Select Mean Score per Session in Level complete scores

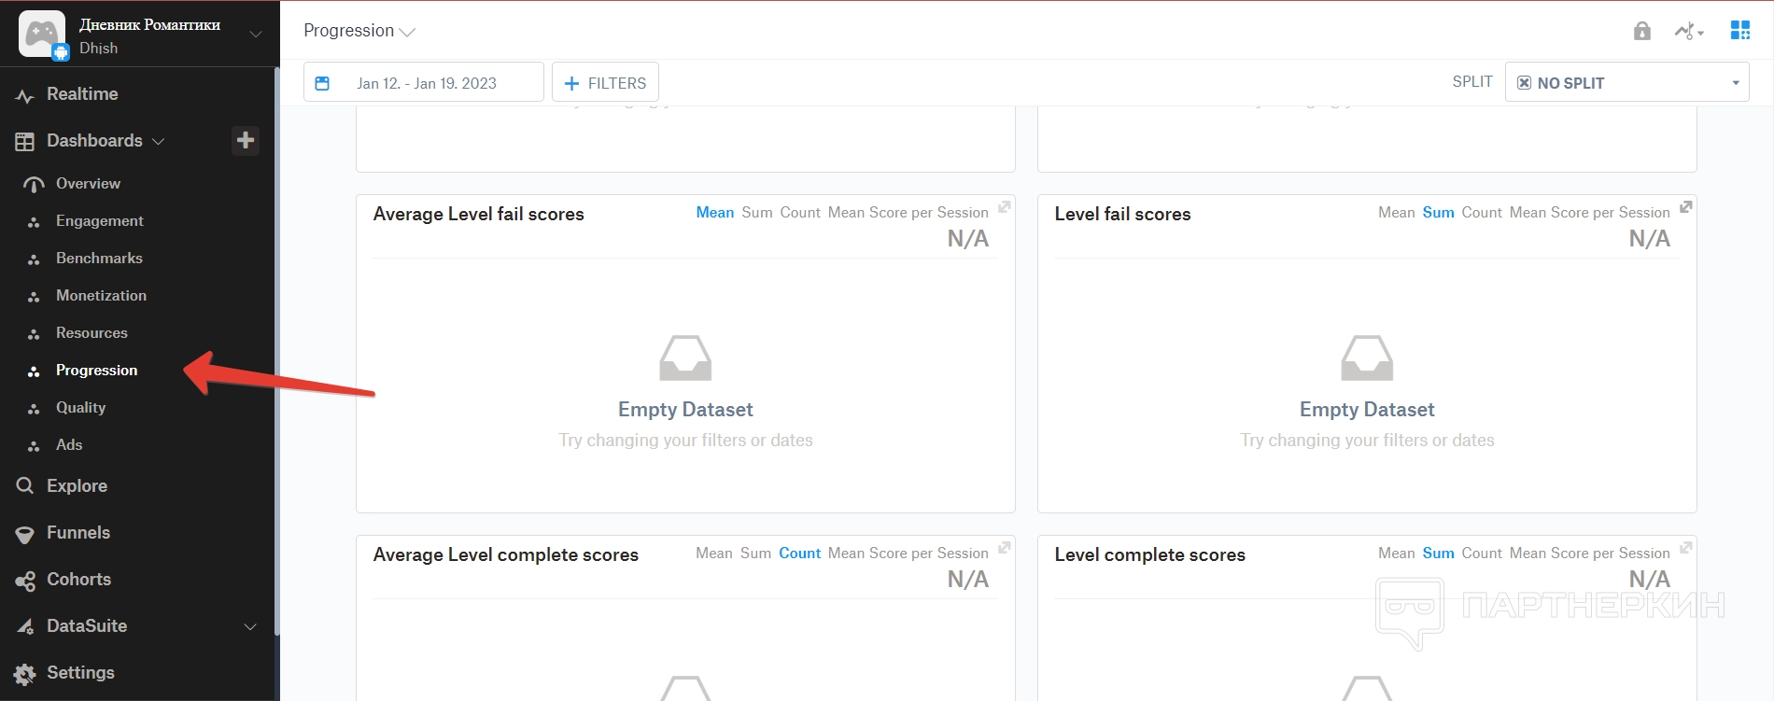pos(1590,554)
